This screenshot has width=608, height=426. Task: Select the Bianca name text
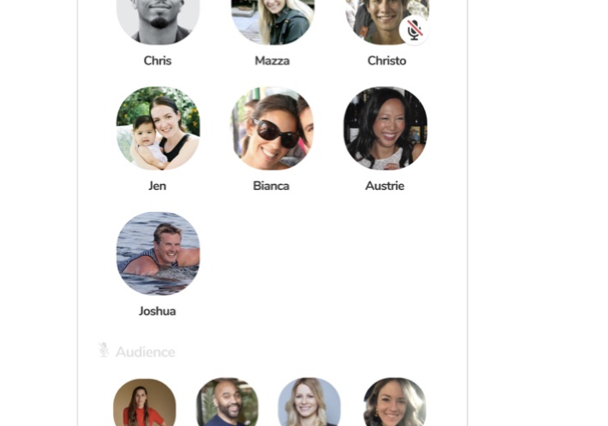click(271, 186)
